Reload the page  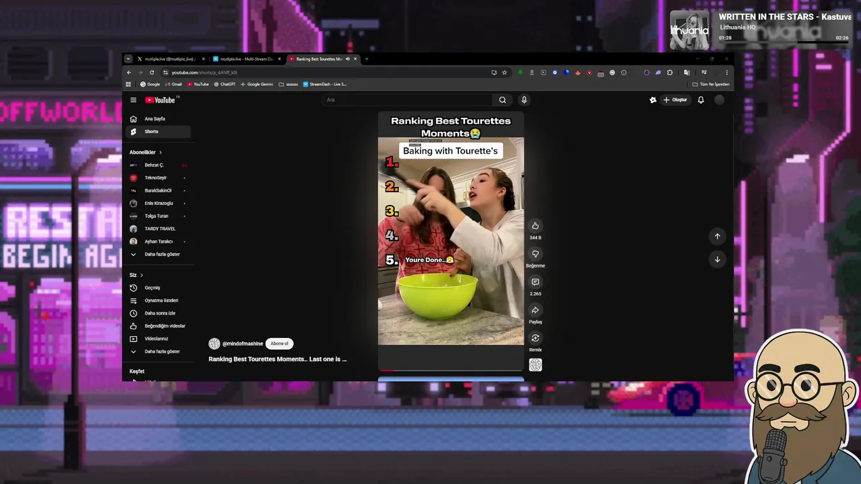pos(152,73)
